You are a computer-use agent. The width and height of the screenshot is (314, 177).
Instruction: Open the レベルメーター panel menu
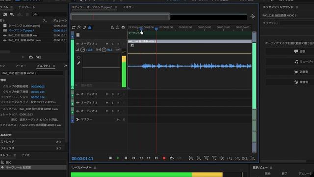tap(95, 167)
